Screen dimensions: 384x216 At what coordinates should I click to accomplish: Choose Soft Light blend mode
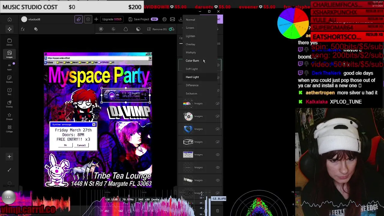coord(200,69)
